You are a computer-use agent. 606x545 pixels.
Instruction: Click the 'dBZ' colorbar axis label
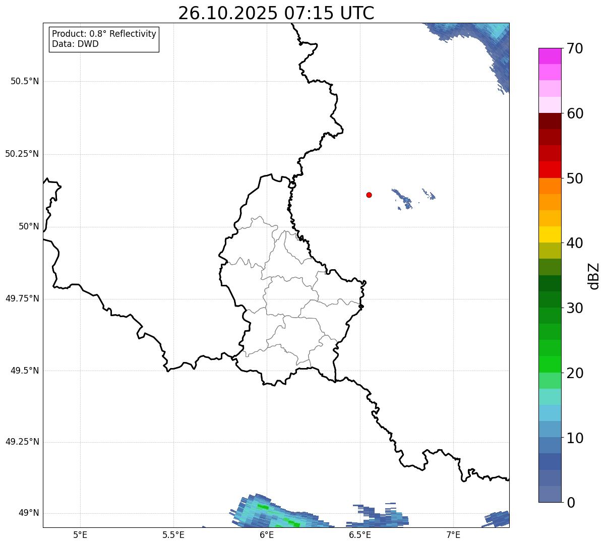point(594,276)
